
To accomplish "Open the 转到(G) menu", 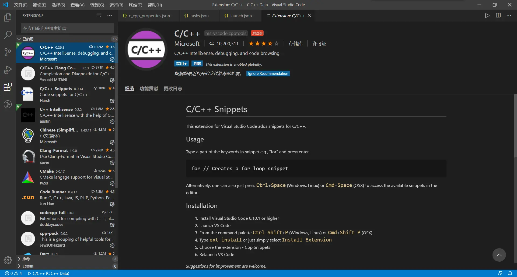I will click(x=97, y=5).
